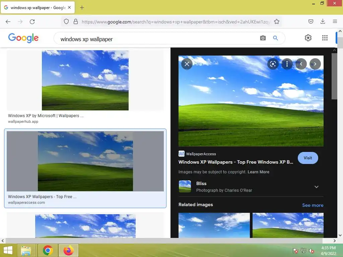Open the Firefox downloads panel
Viewport: 343px width, 257px height.
pyautogui.click(x=323, y=21)
